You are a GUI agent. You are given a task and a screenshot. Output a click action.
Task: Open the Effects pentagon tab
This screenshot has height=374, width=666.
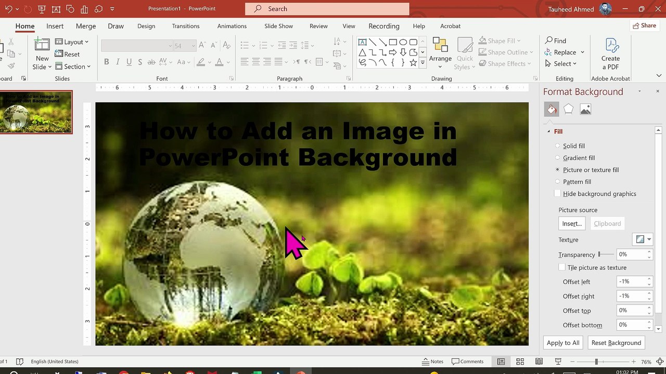pyautogui.click(x=568, y=109)
